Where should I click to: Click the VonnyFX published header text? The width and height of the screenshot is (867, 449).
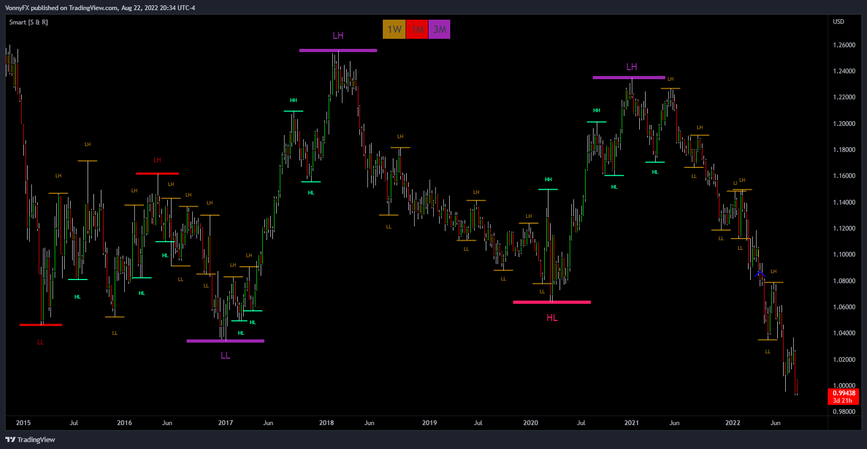[100, 8]
